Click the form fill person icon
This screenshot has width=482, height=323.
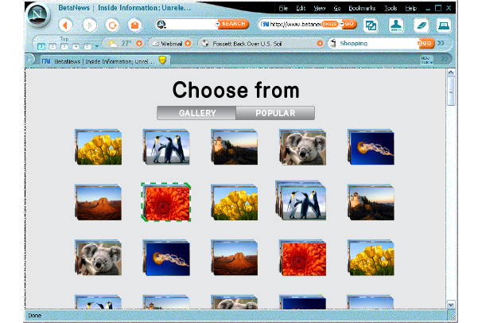395,25
